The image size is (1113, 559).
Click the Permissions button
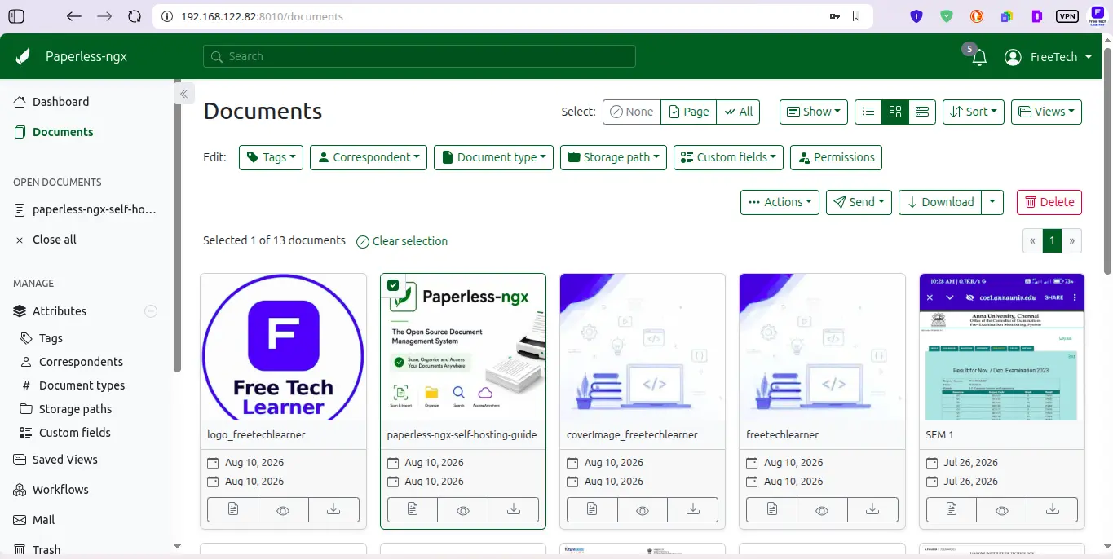[836, 157]
